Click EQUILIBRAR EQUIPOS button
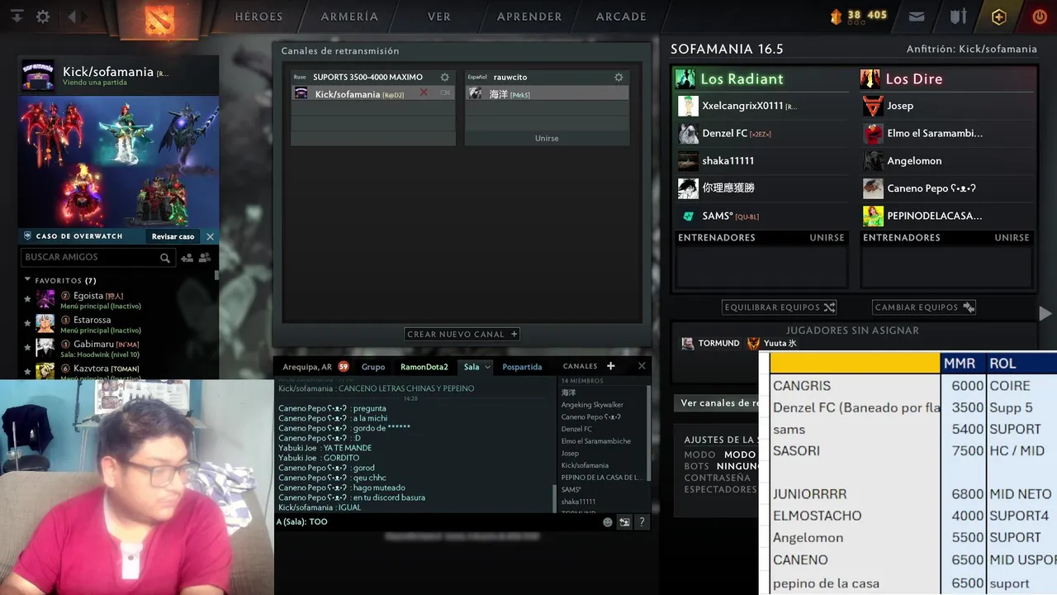 pyautogui.click(x=780, y=307)
